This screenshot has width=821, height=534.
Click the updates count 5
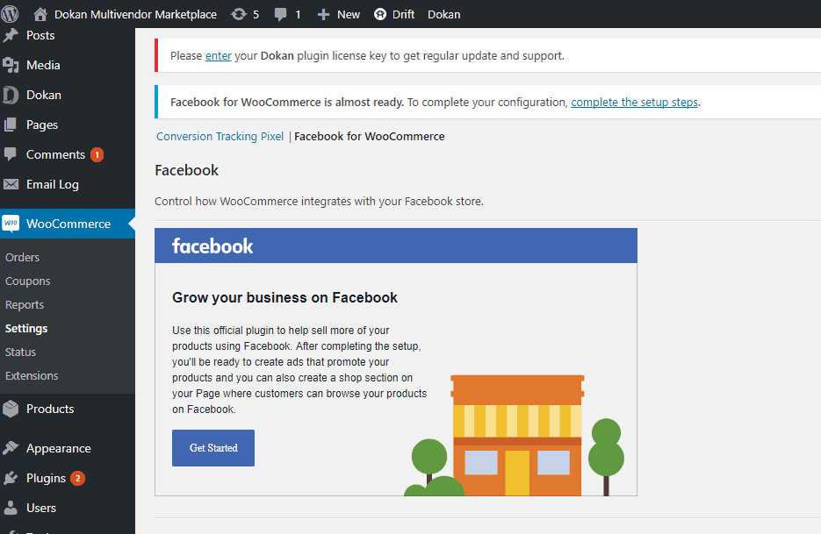(x=256, y=15)
